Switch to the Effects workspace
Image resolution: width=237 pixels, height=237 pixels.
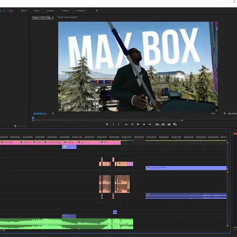point(24,11)
